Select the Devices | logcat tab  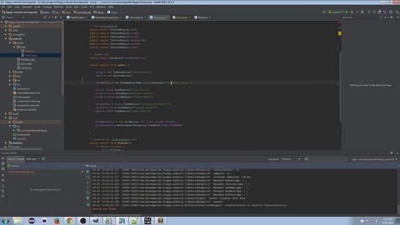(15, 159)
